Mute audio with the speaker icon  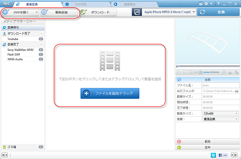click(x=200, y=72)
